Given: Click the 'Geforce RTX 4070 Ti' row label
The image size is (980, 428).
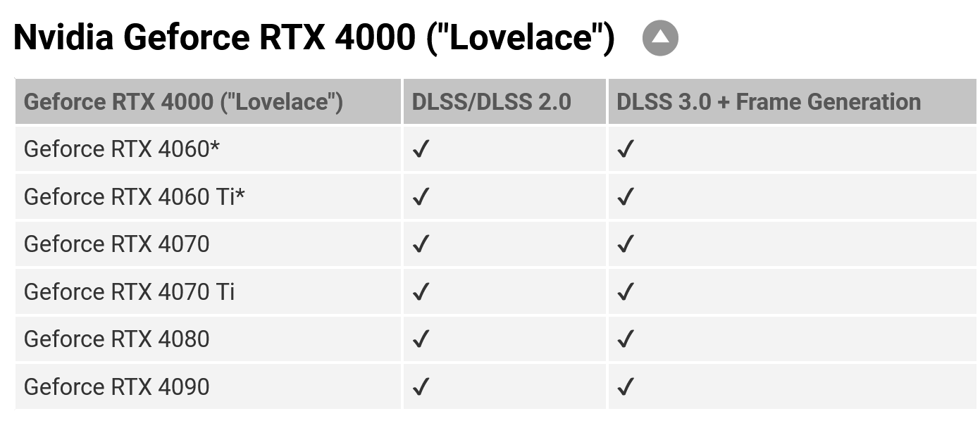Looking at the screenshot, I should coord(129,291).
